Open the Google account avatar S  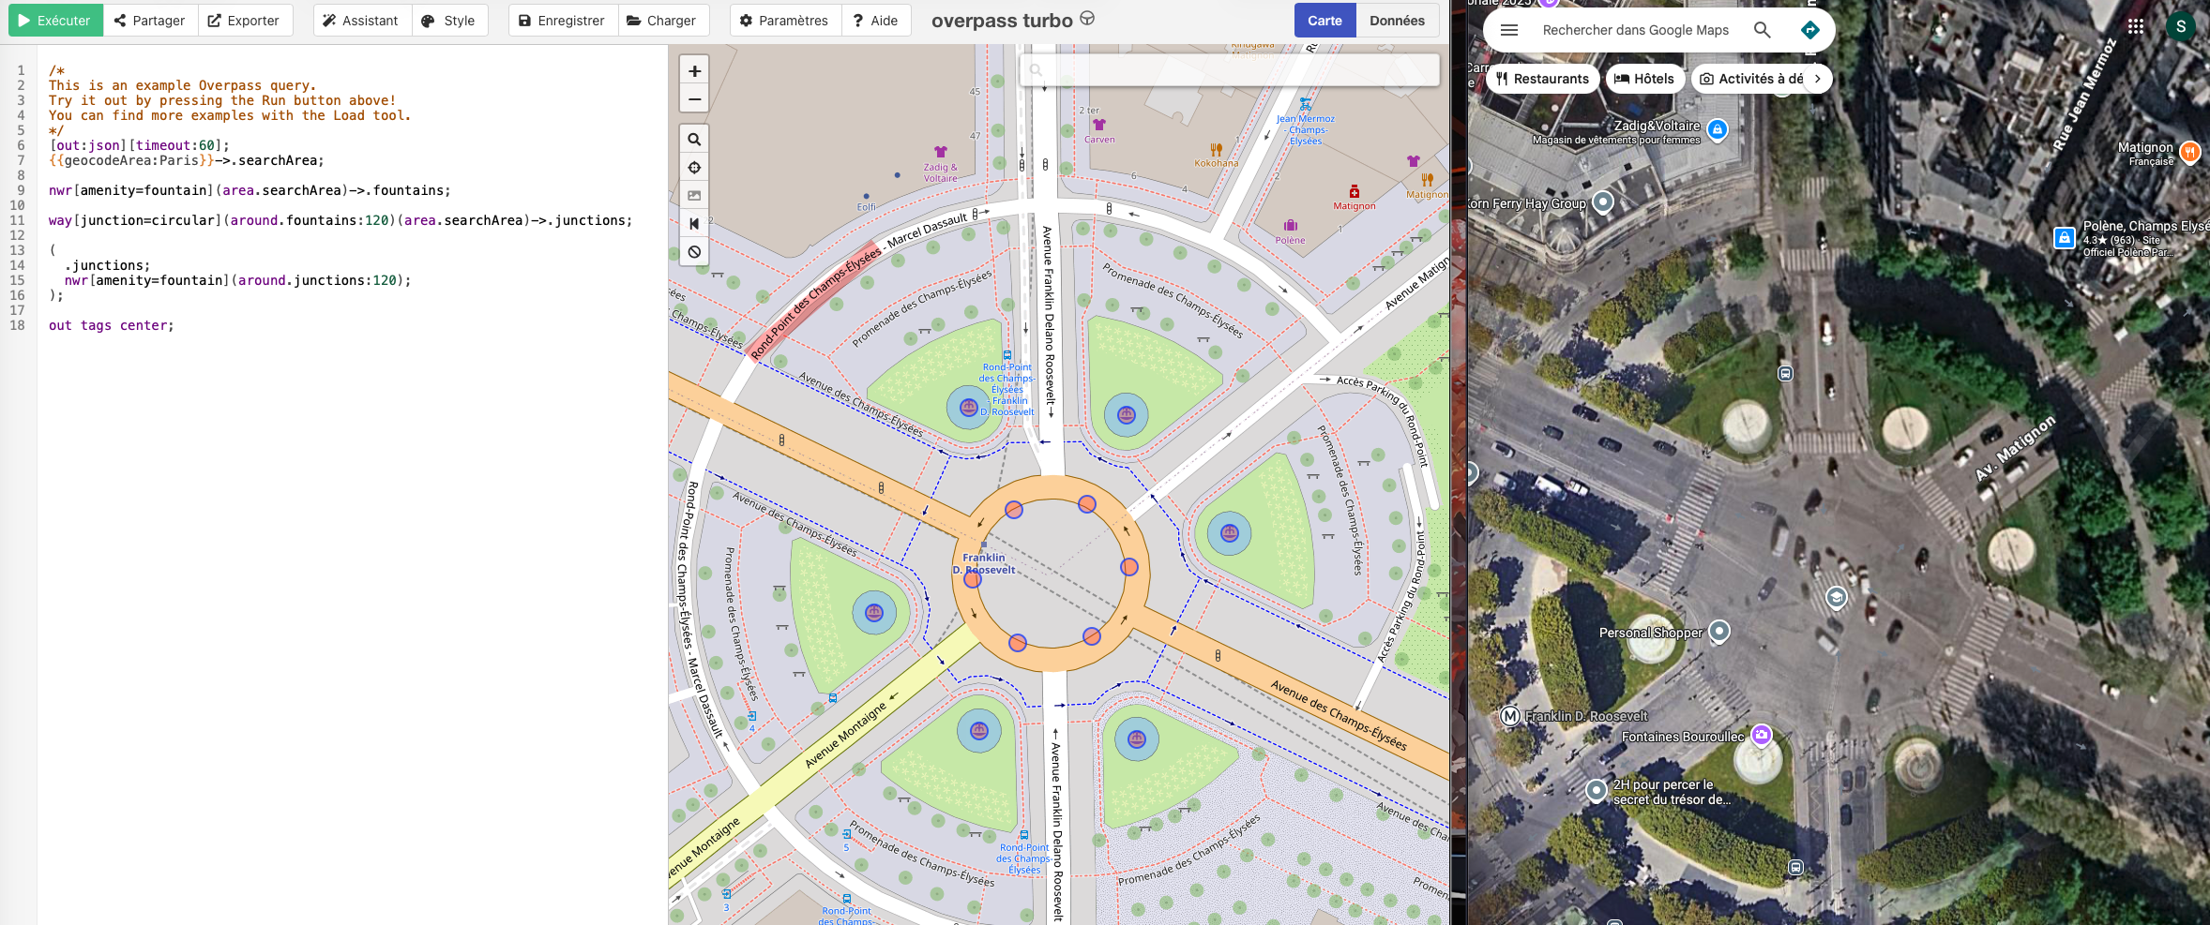coord(2181,26)
